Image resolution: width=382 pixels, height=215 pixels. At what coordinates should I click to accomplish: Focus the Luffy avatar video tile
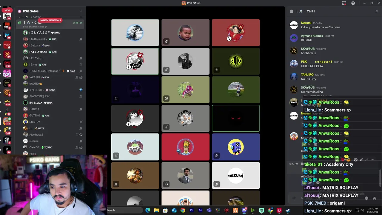point(236,33)
